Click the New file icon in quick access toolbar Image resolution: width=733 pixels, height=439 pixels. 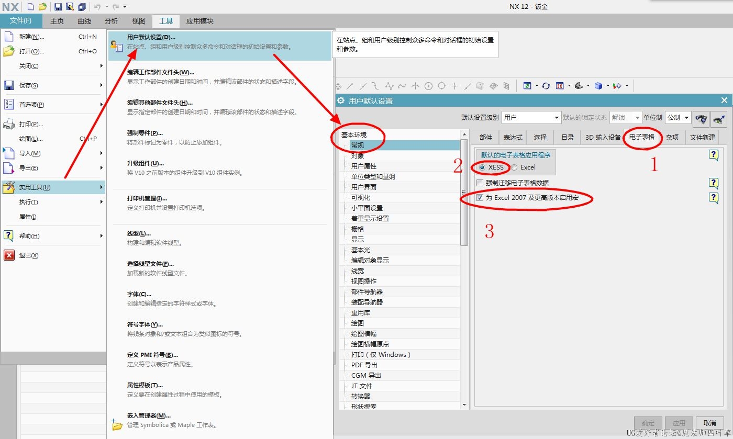tap(30, 7)
